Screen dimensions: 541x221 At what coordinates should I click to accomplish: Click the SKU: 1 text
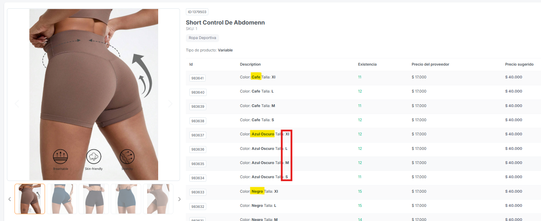[x=191, y=29]
